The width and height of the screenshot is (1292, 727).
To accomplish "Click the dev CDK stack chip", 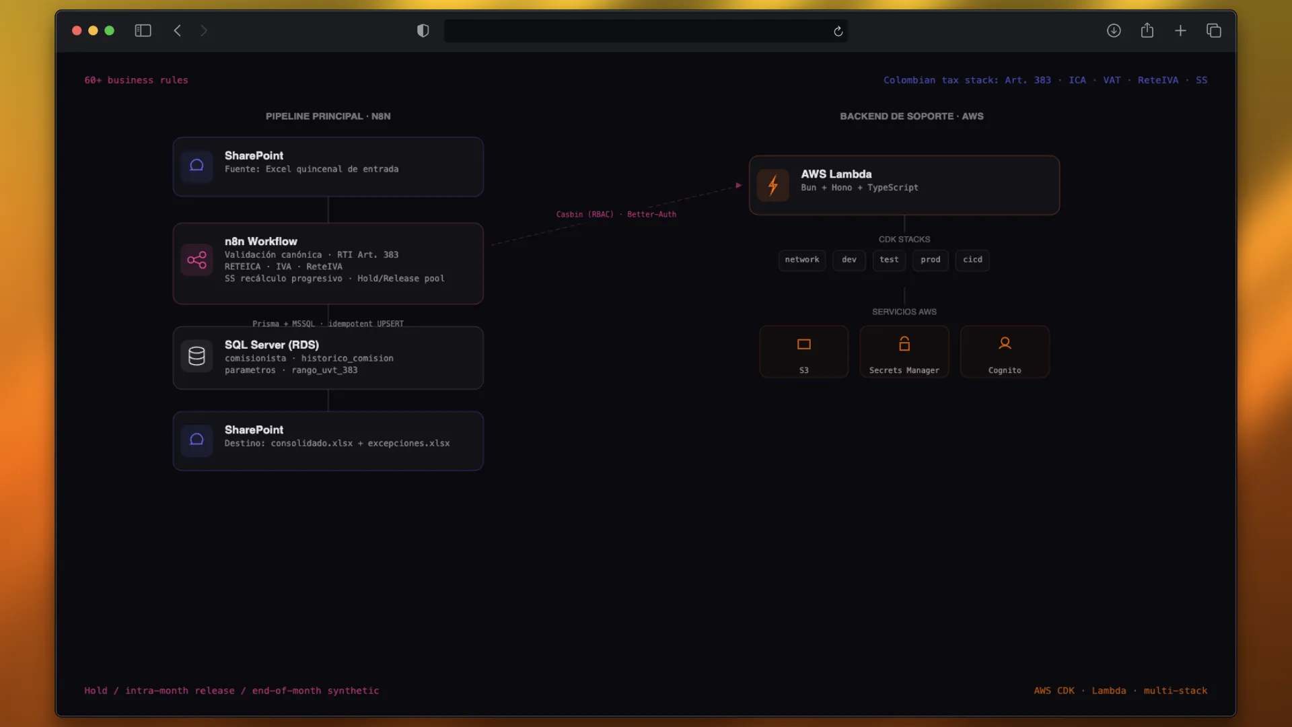I will click(x=849, y=260).
